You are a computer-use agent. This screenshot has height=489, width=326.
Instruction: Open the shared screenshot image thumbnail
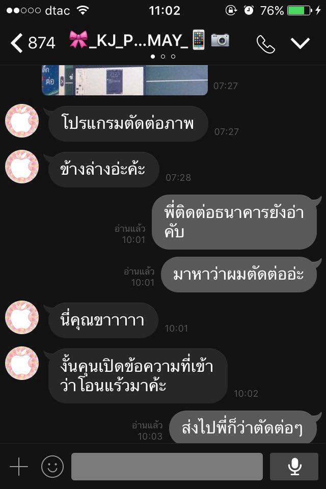coord(125,80)
